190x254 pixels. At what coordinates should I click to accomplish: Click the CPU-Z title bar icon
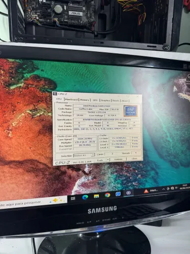click(x=55, y=94)
